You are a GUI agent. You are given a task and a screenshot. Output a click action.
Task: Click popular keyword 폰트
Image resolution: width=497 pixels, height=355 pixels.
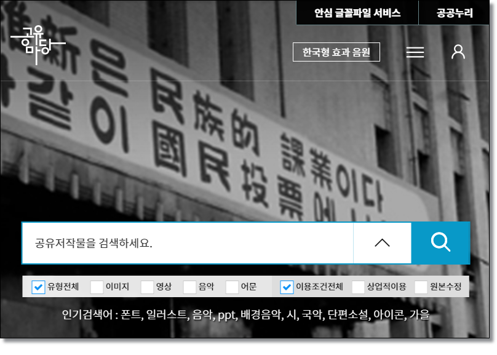pyautogui.click(x=130, y=315)
